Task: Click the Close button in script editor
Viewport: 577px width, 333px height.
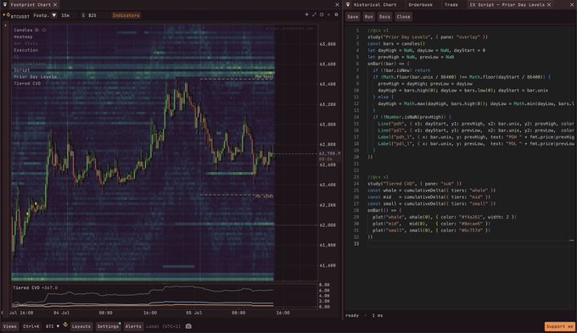Action: tap(403, 17)
